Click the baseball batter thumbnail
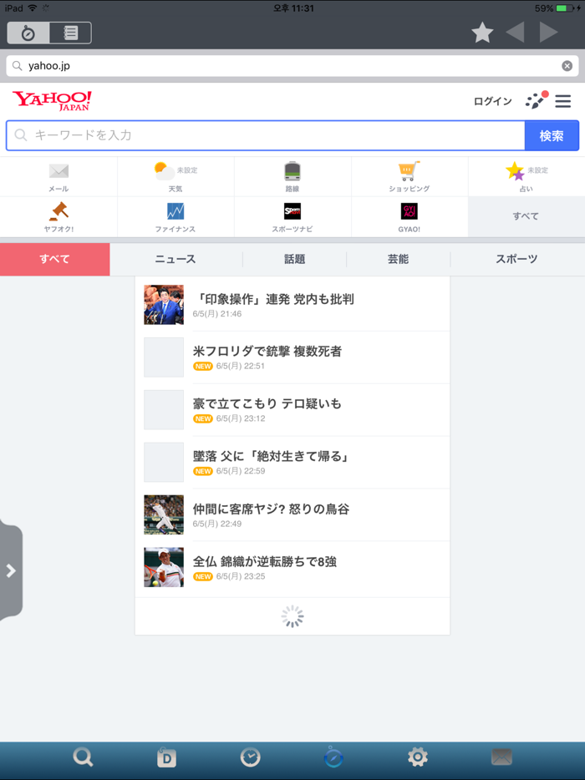The width and height of the screenshot is (585, 780). click(x=164, y=514)
